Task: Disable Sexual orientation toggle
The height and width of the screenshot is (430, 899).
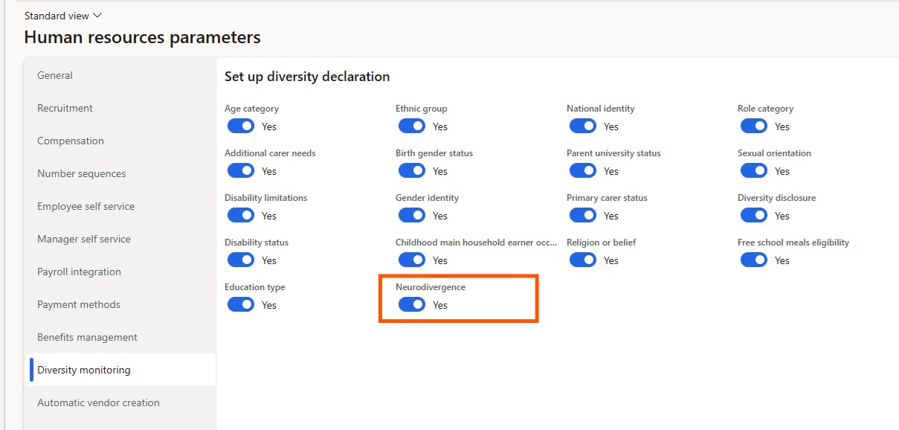Action: pyautogui.click(x=754, y=170)
